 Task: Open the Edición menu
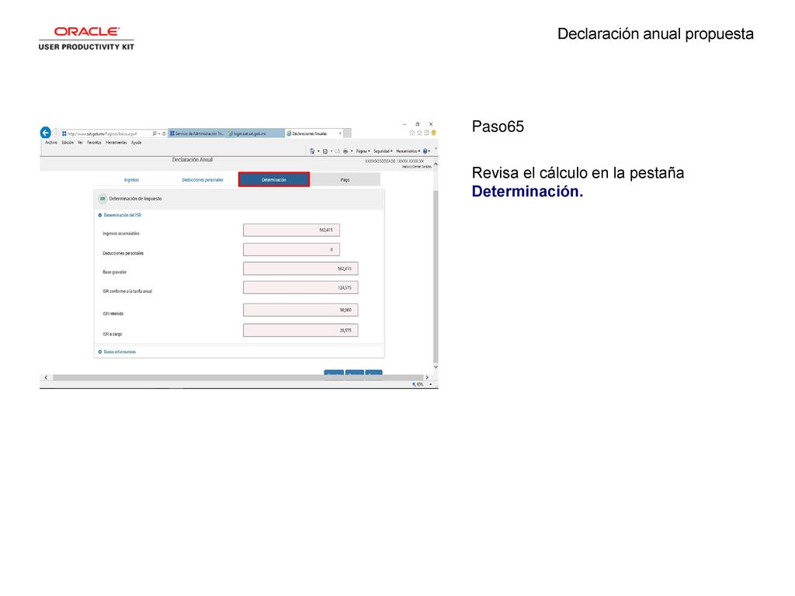(68, 143)
